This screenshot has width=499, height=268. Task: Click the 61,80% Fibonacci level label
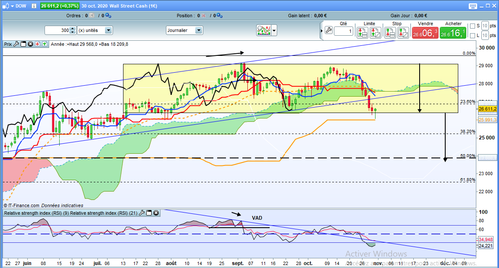(x=467, y=180)
